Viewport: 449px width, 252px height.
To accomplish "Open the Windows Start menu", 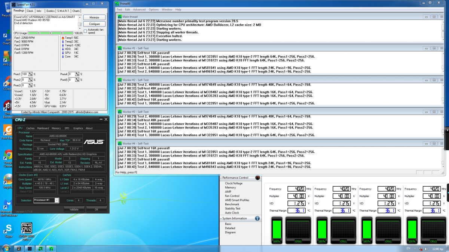I will [x=6, y=248].
